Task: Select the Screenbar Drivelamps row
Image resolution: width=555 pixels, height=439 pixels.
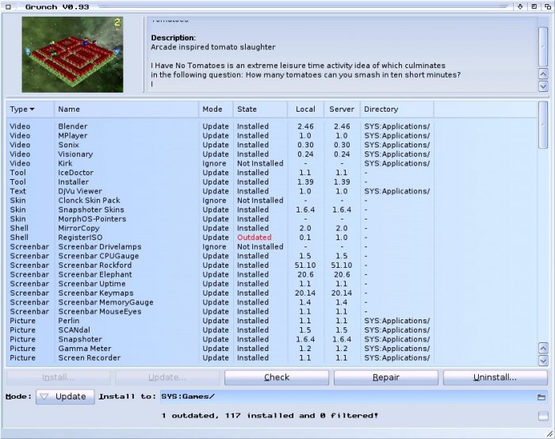Action: (x=272, y=246)
